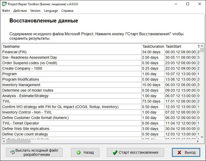The width and height of the screenshot is (206, 161).
Task: Select 'Analysis - Estimate/Strategy' row
Action: point(101,96)
